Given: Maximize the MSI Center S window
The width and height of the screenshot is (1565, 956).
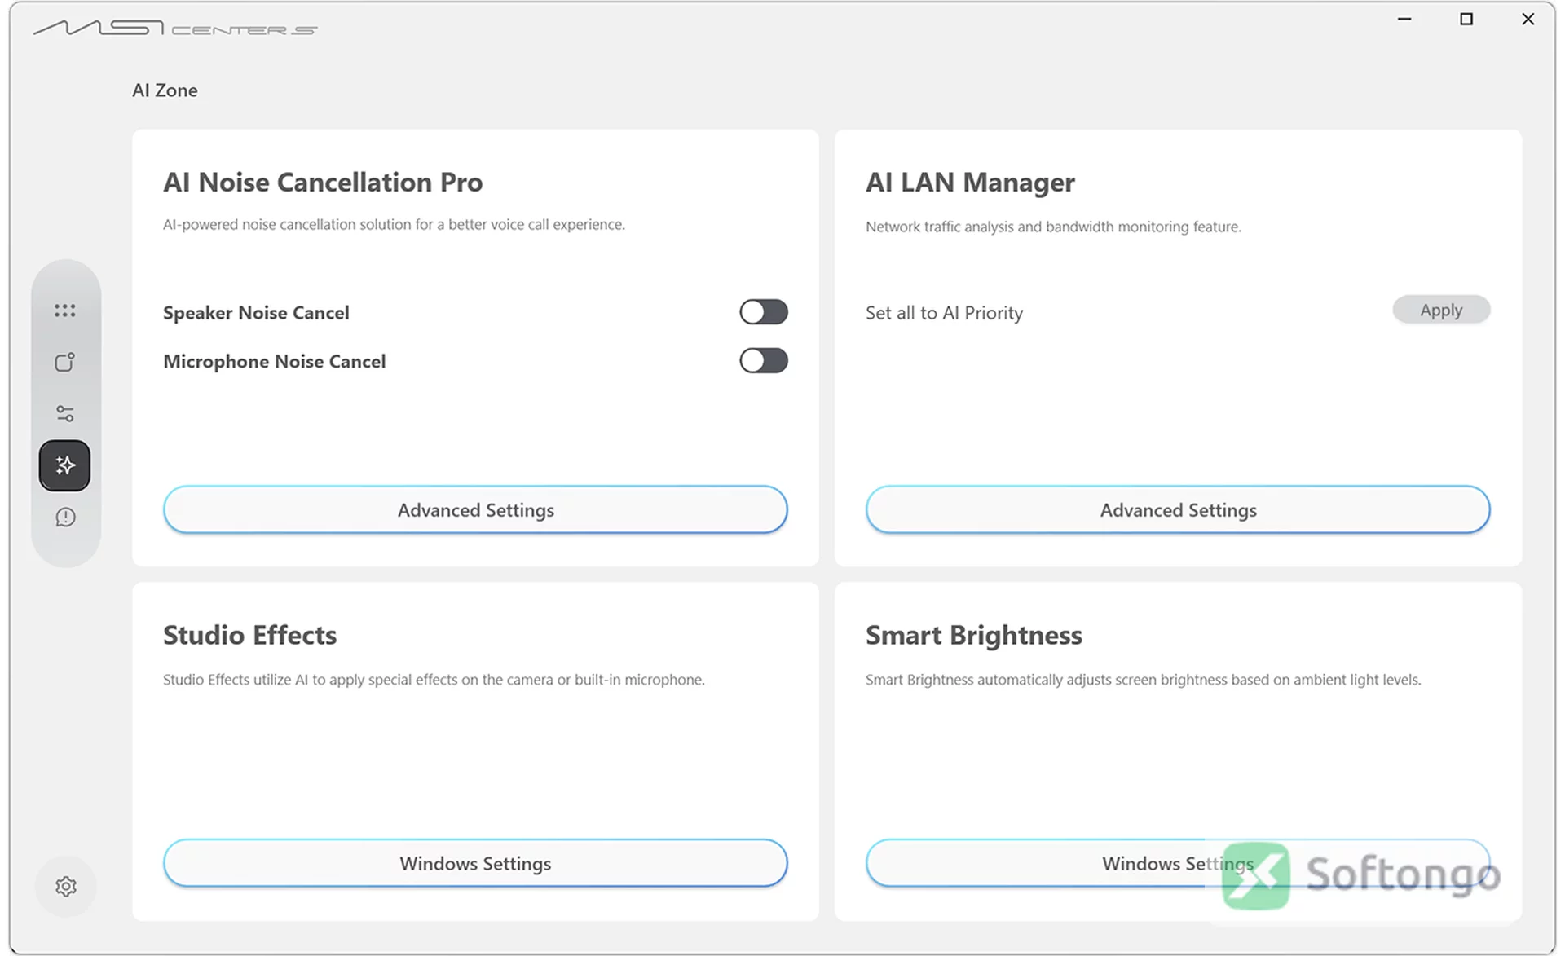Looking at the screenshot, I should (1466, 19).
